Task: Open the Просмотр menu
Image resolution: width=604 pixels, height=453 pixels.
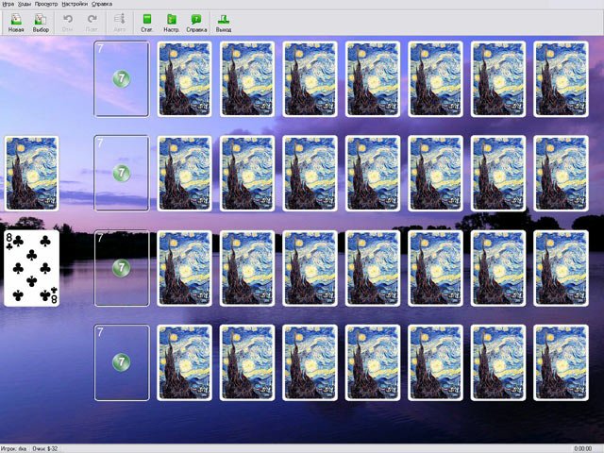Action: 45,4
